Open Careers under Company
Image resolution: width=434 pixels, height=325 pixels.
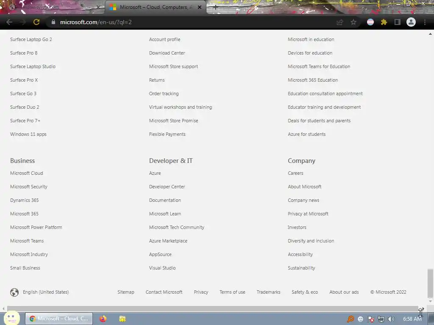295,173
